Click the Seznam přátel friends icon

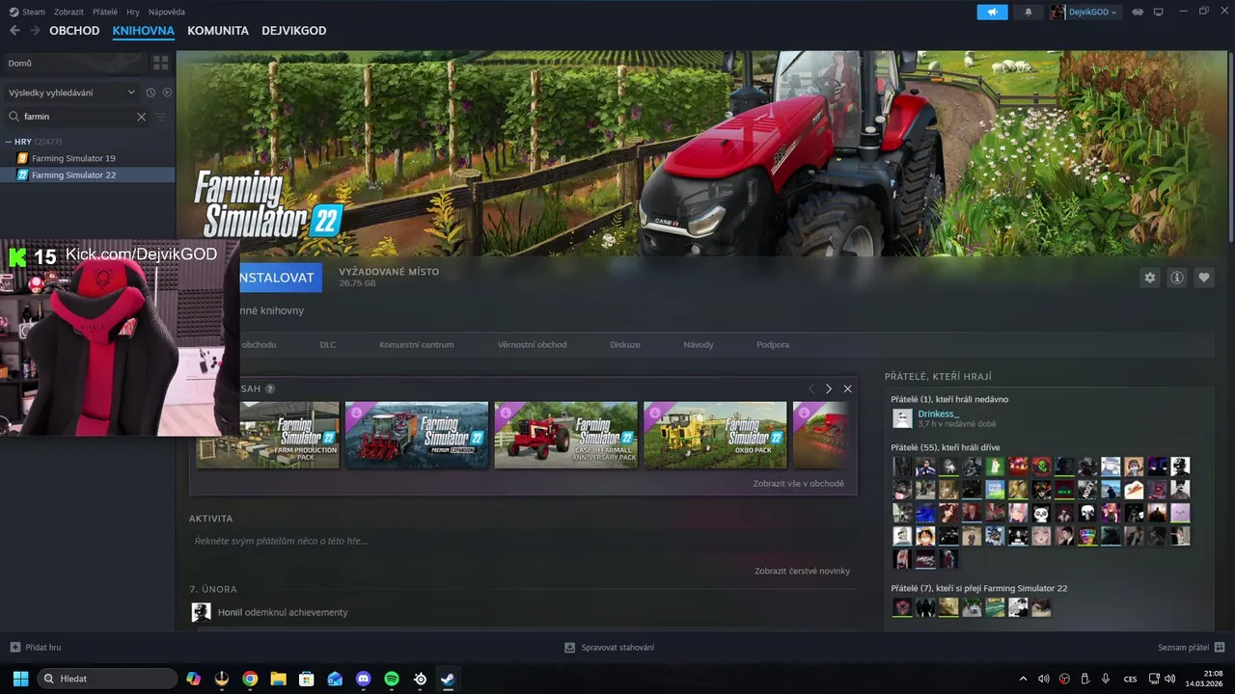click(x=1220, y=647)
